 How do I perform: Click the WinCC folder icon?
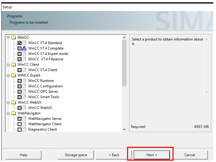click(14, 37)
